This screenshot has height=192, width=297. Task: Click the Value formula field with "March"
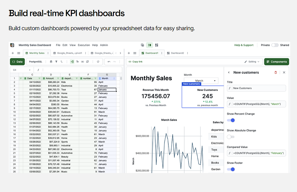(256, 104)
